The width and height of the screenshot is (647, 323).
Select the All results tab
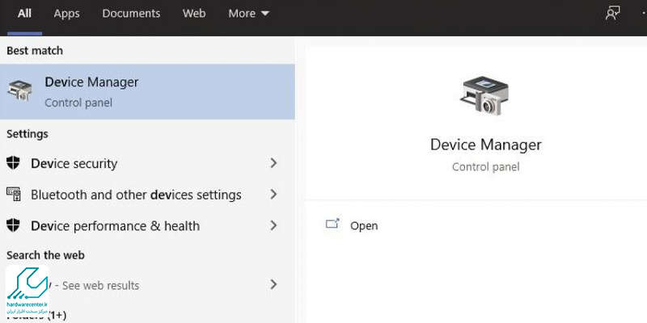pyautogui.click(x=24, y=14)
